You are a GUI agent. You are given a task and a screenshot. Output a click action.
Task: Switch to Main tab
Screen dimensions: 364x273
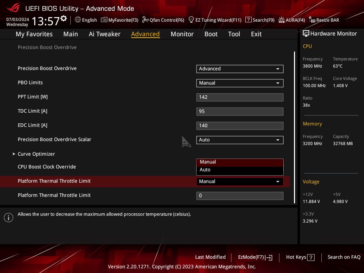tap(71, 34)
